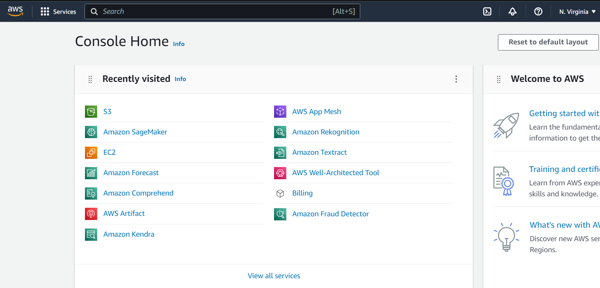Open the Amazon Forecast link

(x=131, y=173)
